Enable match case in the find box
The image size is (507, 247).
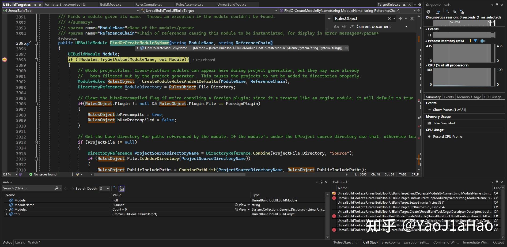pyautogui.click(x=336, y=26)
